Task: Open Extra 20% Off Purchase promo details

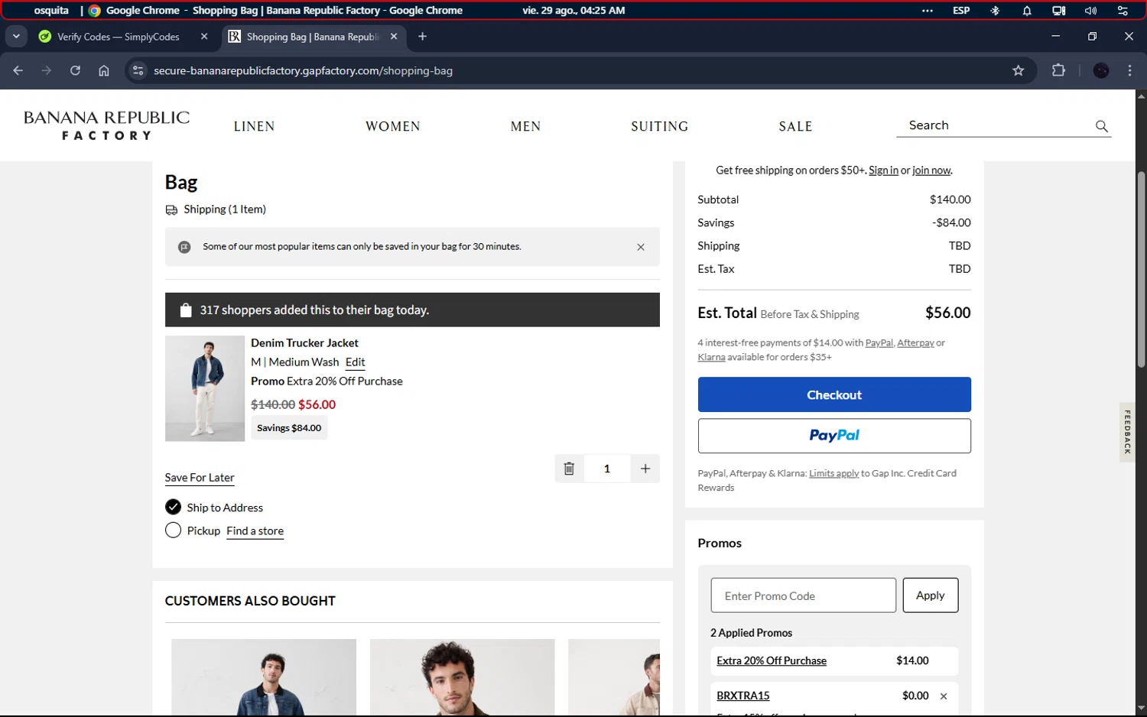Action: (771, 661)
